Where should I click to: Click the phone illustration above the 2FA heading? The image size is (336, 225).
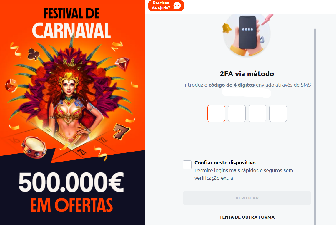[x=248, y=32]
